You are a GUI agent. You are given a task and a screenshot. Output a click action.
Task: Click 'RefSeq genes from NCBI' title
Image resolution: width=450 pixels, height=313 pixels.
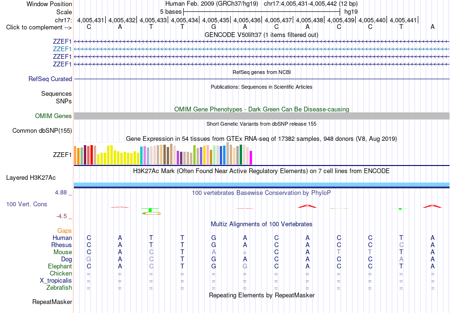(x=261, y=72)
